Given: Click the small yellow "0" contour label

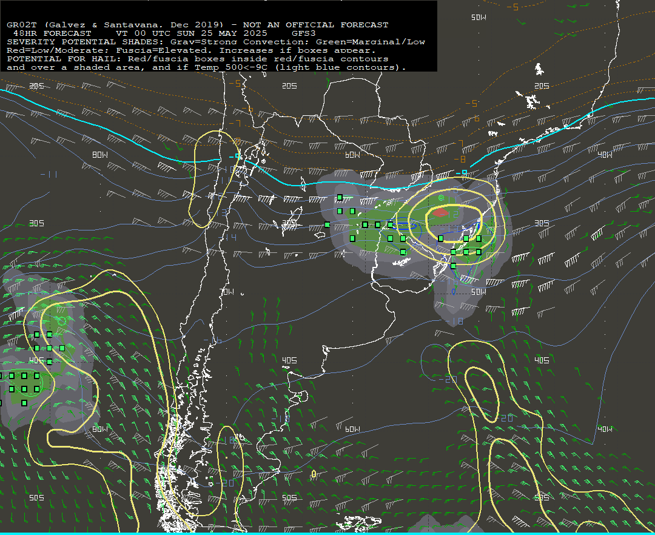Looking at the screenshot, I should click(314, 474).
